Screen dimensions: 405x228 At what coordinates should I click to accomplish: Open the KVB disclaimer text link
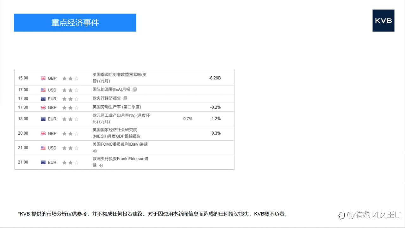153,213
